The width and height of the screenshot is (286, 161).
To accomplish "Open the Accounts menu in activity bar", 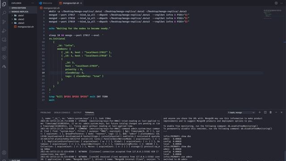I will [4, 153].
